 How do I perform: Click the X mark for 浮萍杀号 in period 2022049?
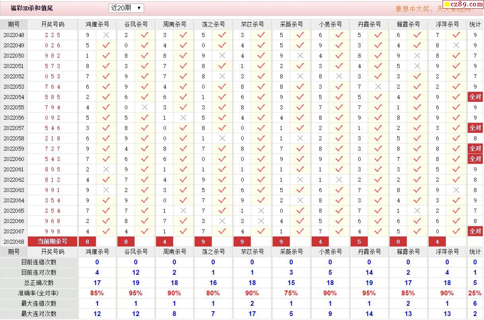pyautogui.click(x=456, y=45)
